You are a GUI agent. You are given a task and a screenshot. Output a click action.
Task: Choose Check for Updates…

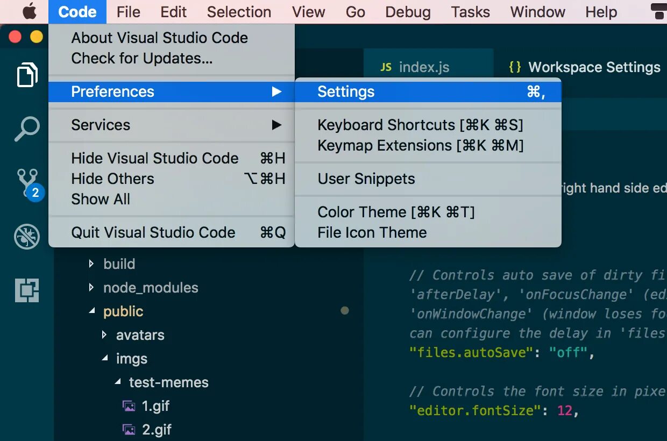pyautogui.click(x=172, y=58)
